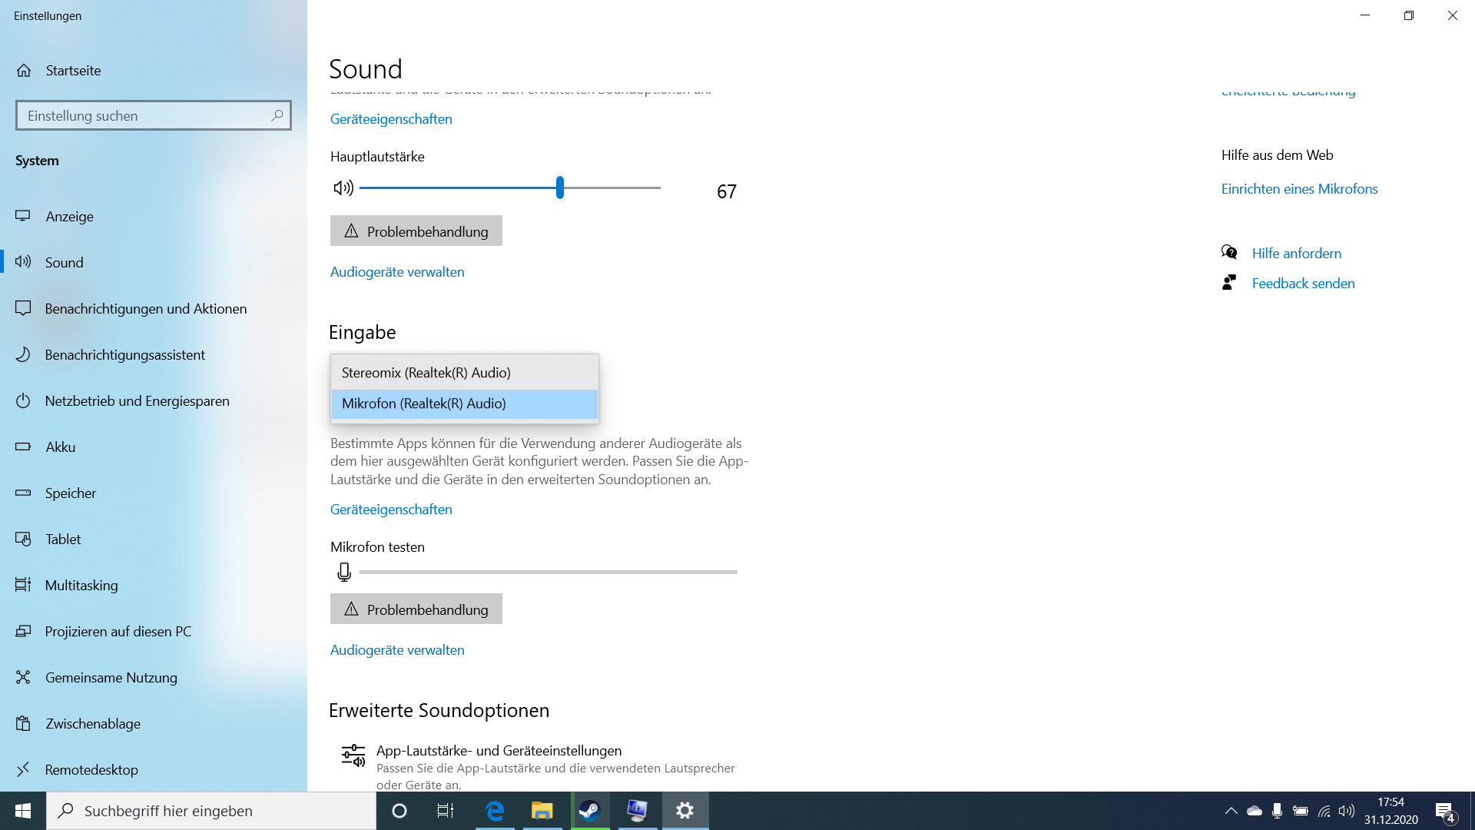1475x830 pixels.
Task: Click the Tablet icon in sidebar
Action: [23, 539]
